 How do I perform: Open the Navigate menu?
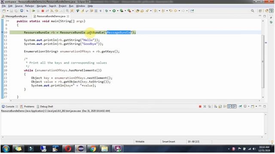42,6
